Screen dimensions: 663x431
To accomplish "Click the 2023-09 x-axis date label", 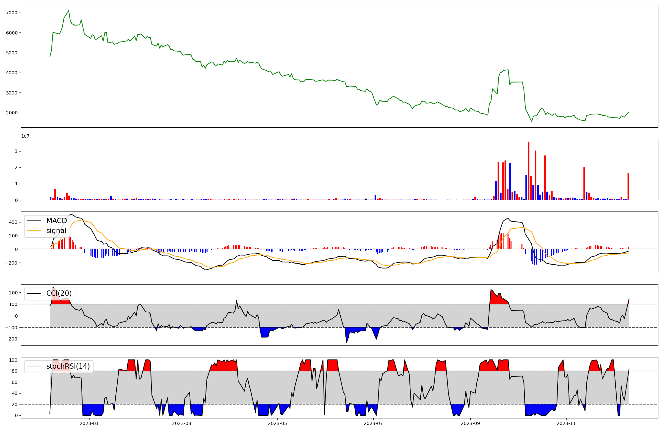I will [x=470, y=423].
